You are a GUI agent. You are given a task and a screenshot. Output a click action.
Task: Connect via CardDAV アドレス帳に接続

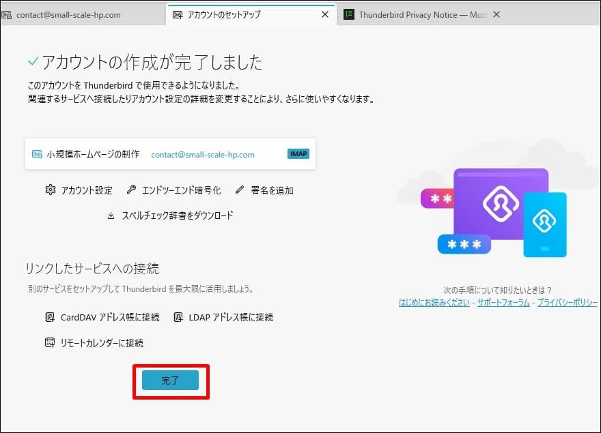point(102,317)
